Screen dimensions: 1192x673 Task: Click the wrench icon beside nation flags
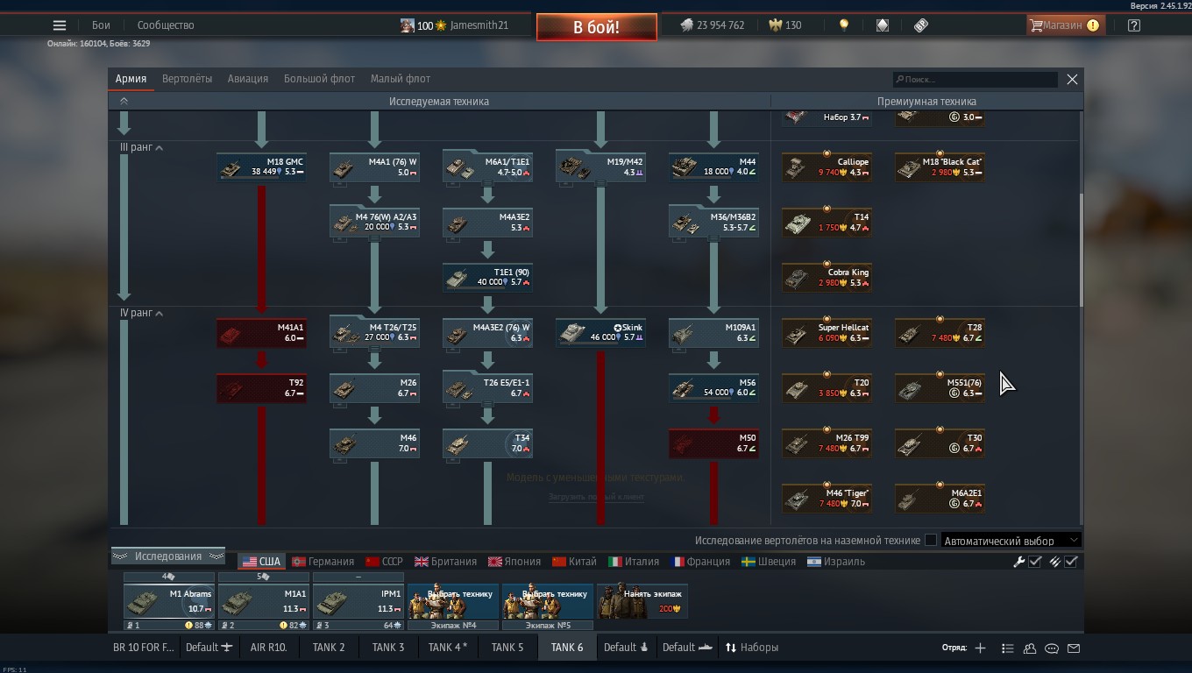(x=1019, y=562)
